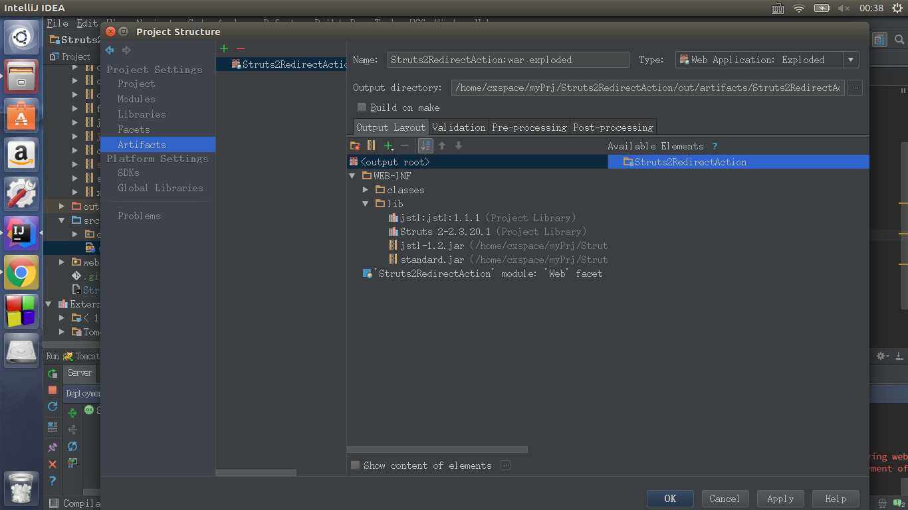Click the browse button next to Output directory

tap(855, 88)
